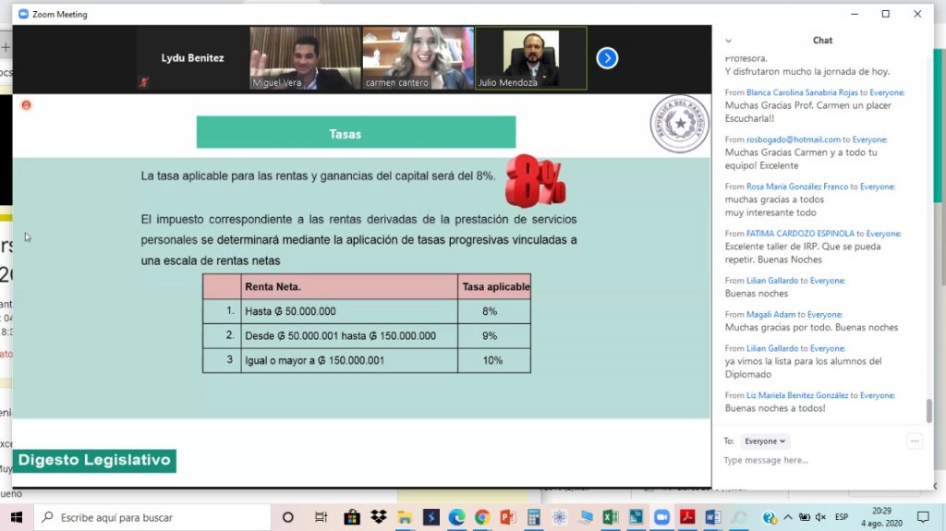Viewport: 946px width, 531px height.
Task: Click the red recording indicator icon
Action: (26, 105)
